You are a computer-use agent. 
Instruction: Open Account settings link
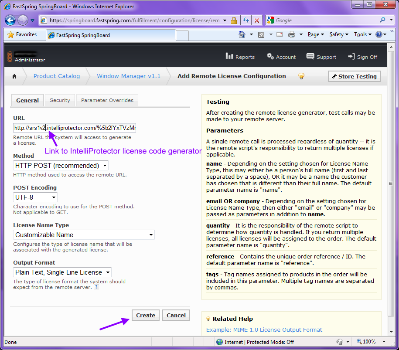(281, 57)
